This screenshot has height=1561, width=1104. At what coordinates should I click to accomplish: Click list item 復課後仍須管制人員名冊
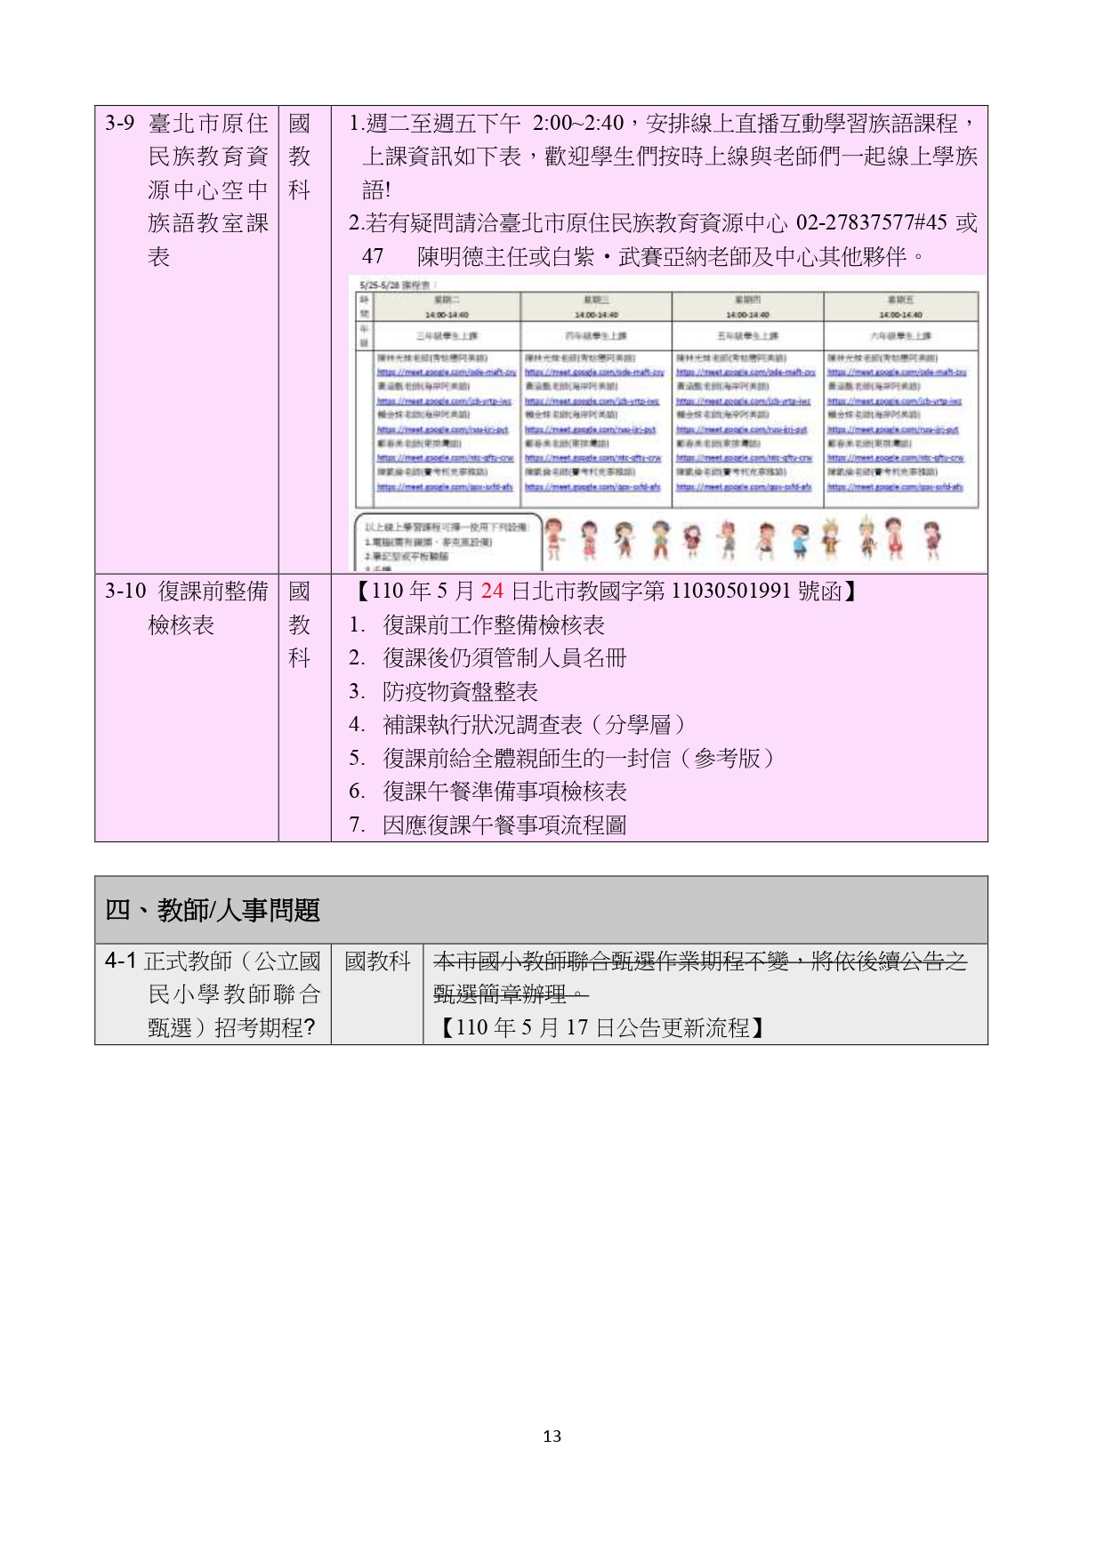504,658
